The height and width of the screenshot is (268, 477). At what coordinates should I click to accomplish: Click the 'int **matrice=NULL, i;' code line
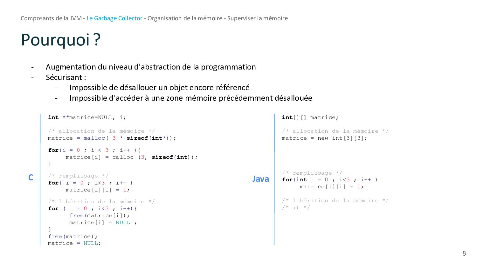(87, 117)
